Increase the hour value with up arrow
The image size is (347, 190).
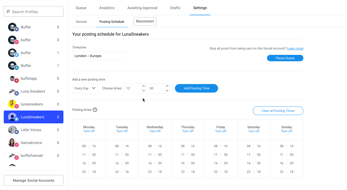point(144,86)
